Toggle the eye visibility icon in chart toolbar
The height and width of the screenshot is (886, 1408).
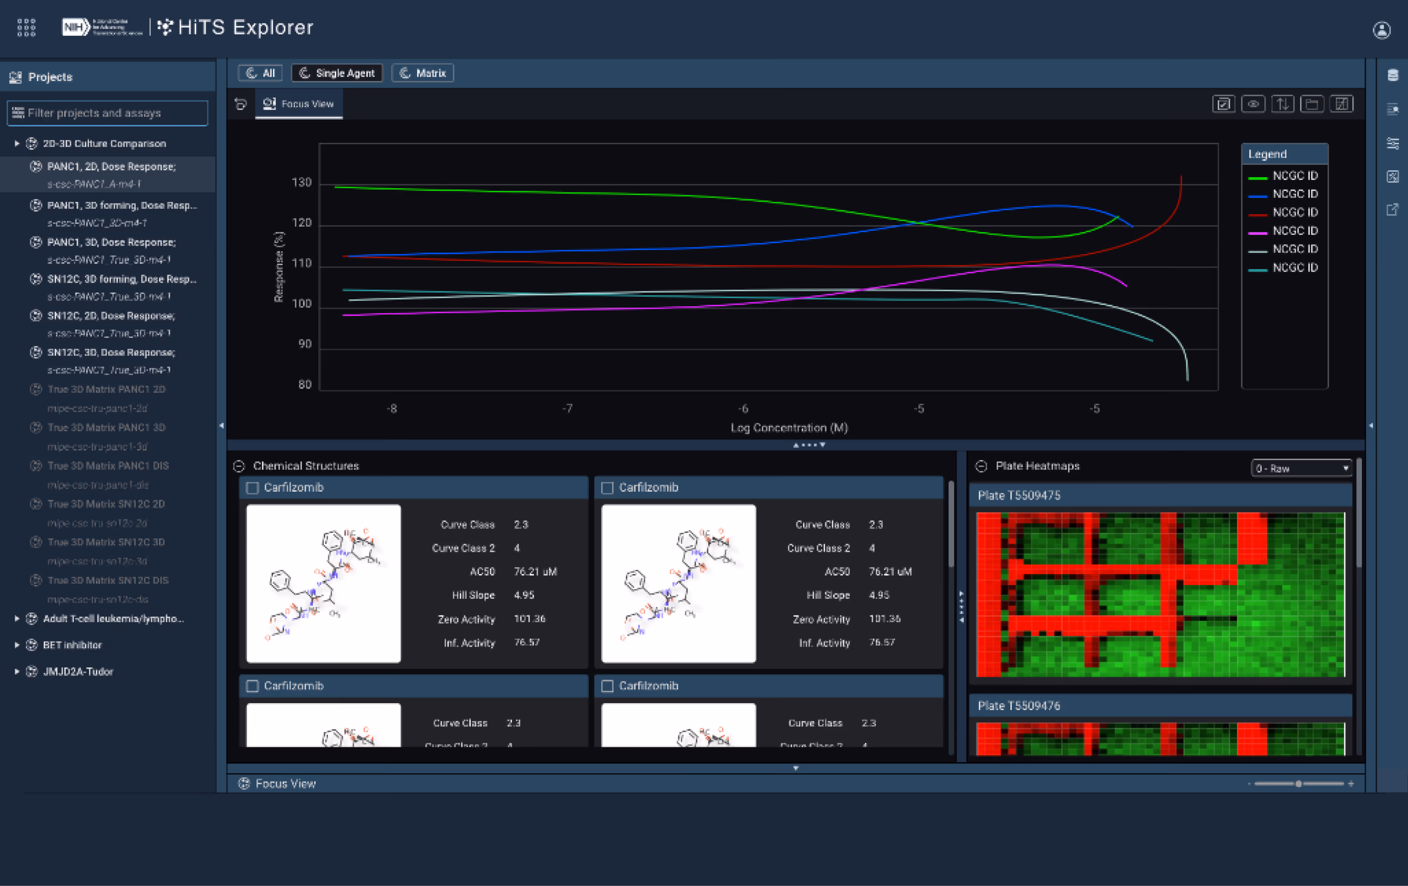click(x=1253, y=104)
